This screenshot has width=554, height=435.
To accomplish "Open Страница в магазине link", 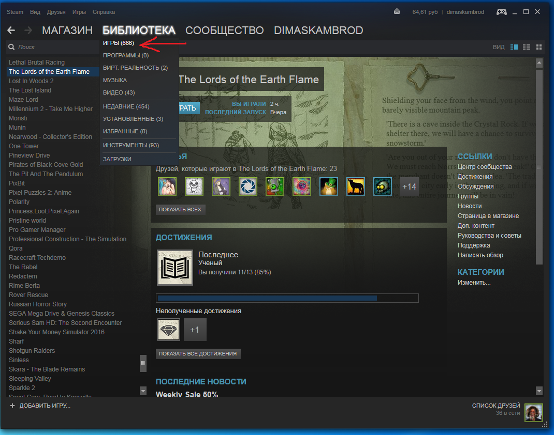I will 488,216.
